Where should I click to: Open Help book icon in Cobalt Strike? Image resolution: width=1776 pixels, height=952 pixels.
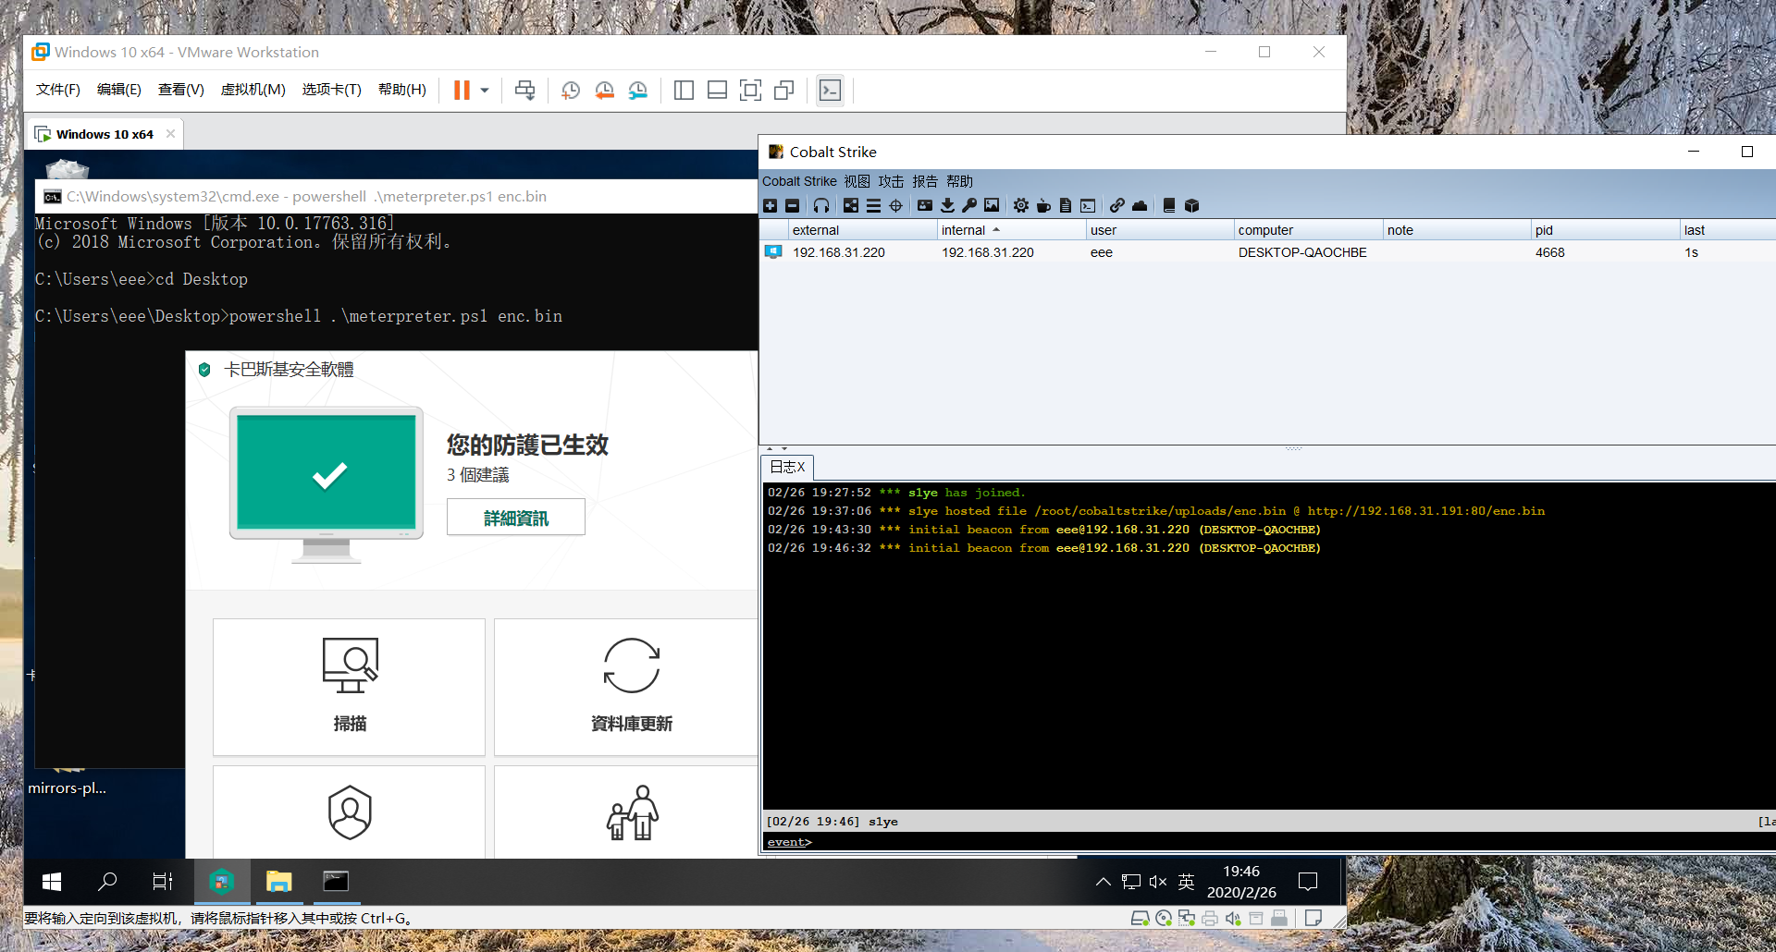(x=1169, y=205)
